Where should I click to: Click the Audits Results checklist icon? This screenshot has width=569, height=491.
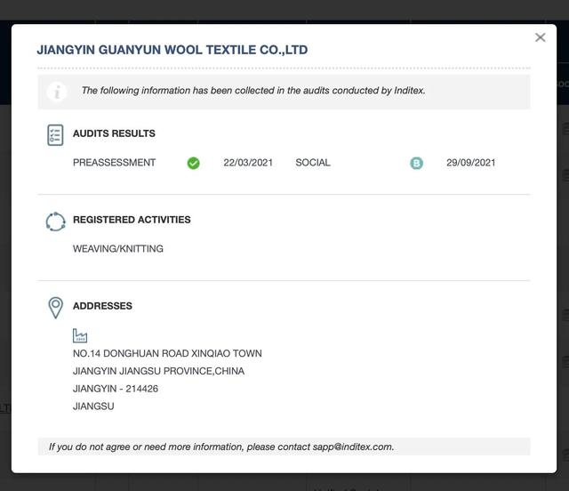[x=55, y=135]
